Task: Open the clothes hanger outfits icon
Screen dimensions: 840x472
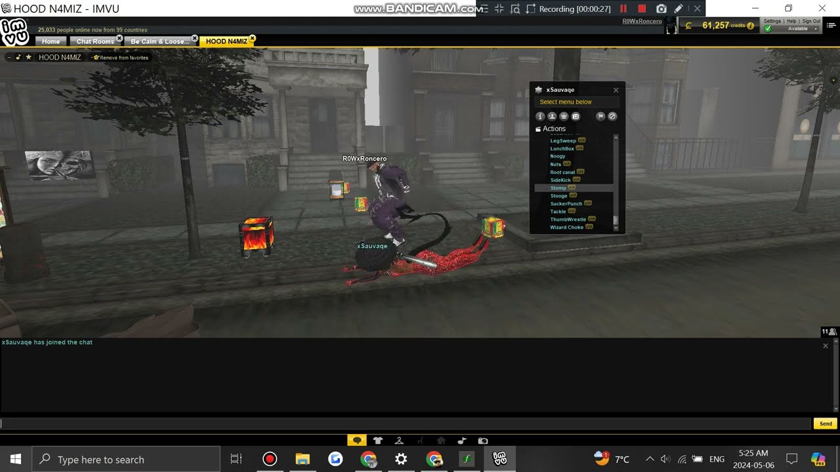Action: pyautogui.click(x=399, y=441)
